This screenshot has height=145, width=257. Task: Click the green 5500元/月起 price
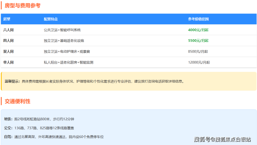[x=198, y=41]
